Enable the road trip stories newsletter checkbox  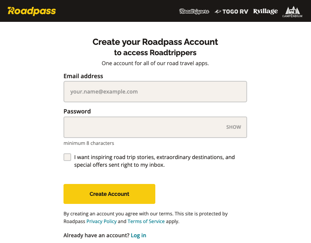67,157
